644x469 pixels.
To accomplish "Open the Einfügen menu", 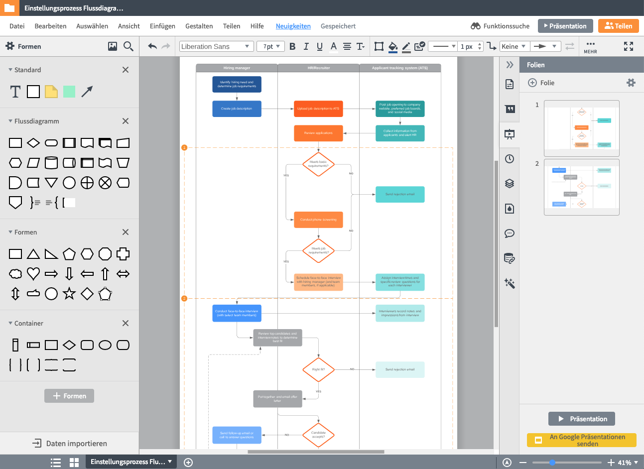I will pyautogui.click(x=162, y=26).
